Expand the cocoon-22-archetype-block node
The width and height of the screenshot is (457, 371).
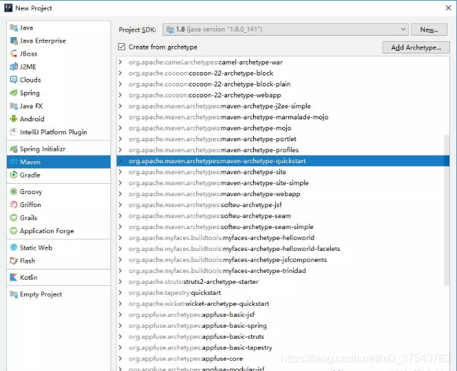pos(120,73)
